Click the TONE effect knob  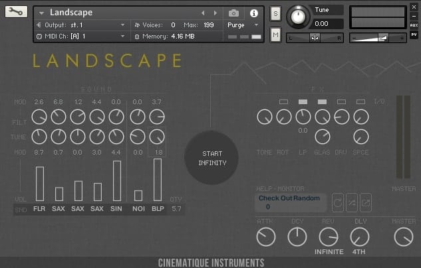[265, 117]
